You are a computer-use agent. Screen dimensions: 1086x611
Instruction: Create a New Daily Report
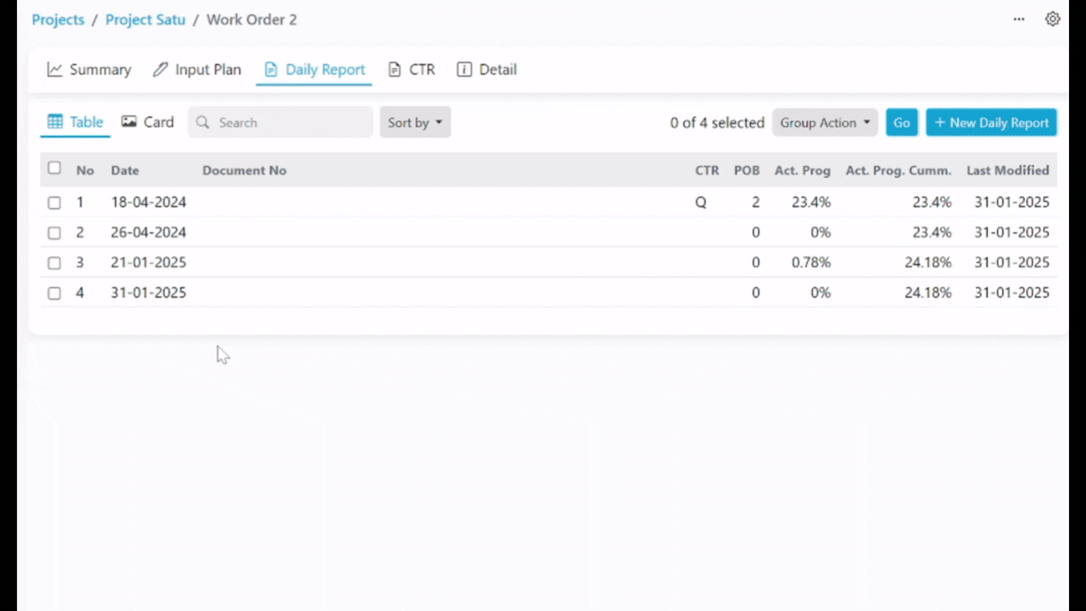pos(991,122)
